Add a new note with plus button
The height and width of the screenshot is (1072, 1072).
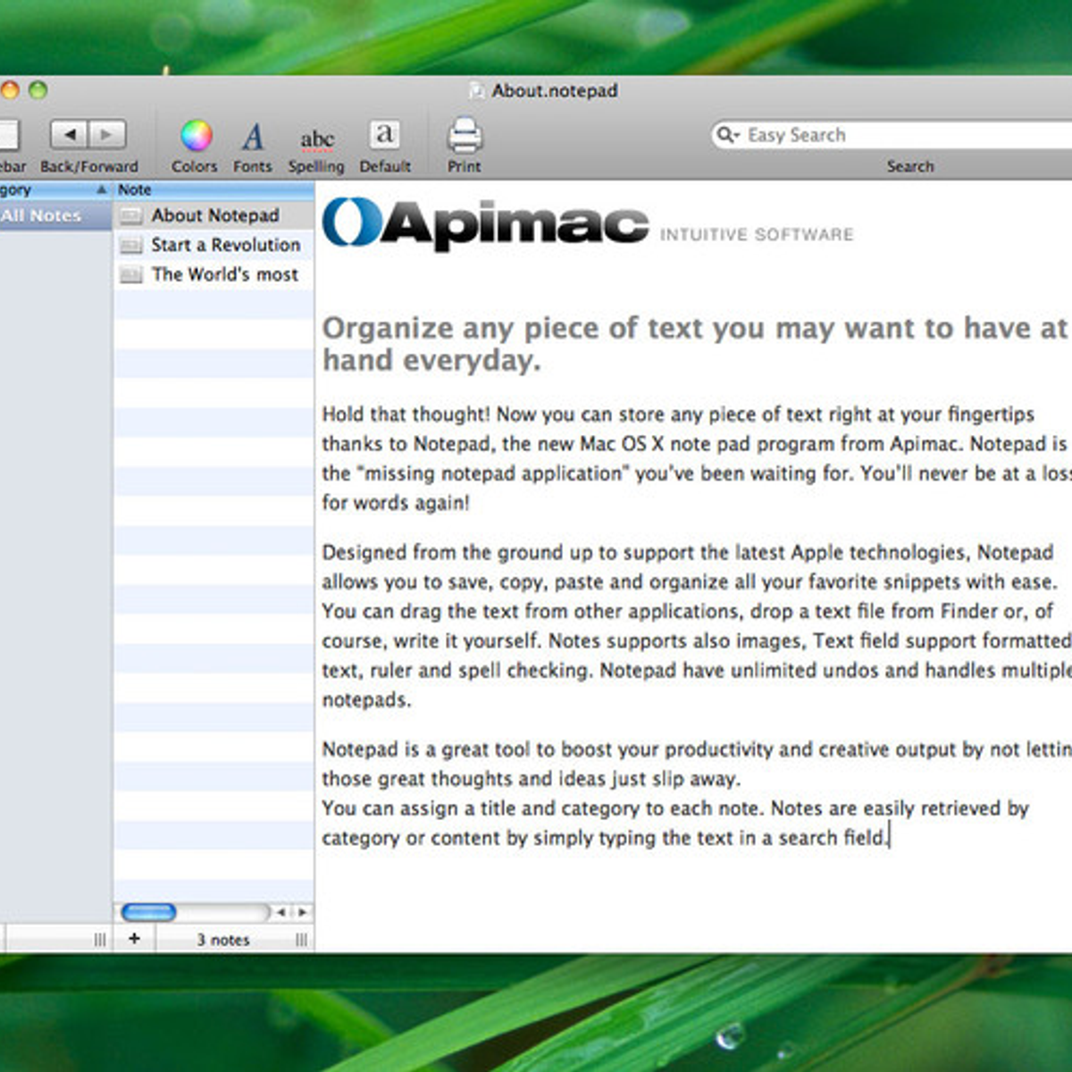(134, 938)
